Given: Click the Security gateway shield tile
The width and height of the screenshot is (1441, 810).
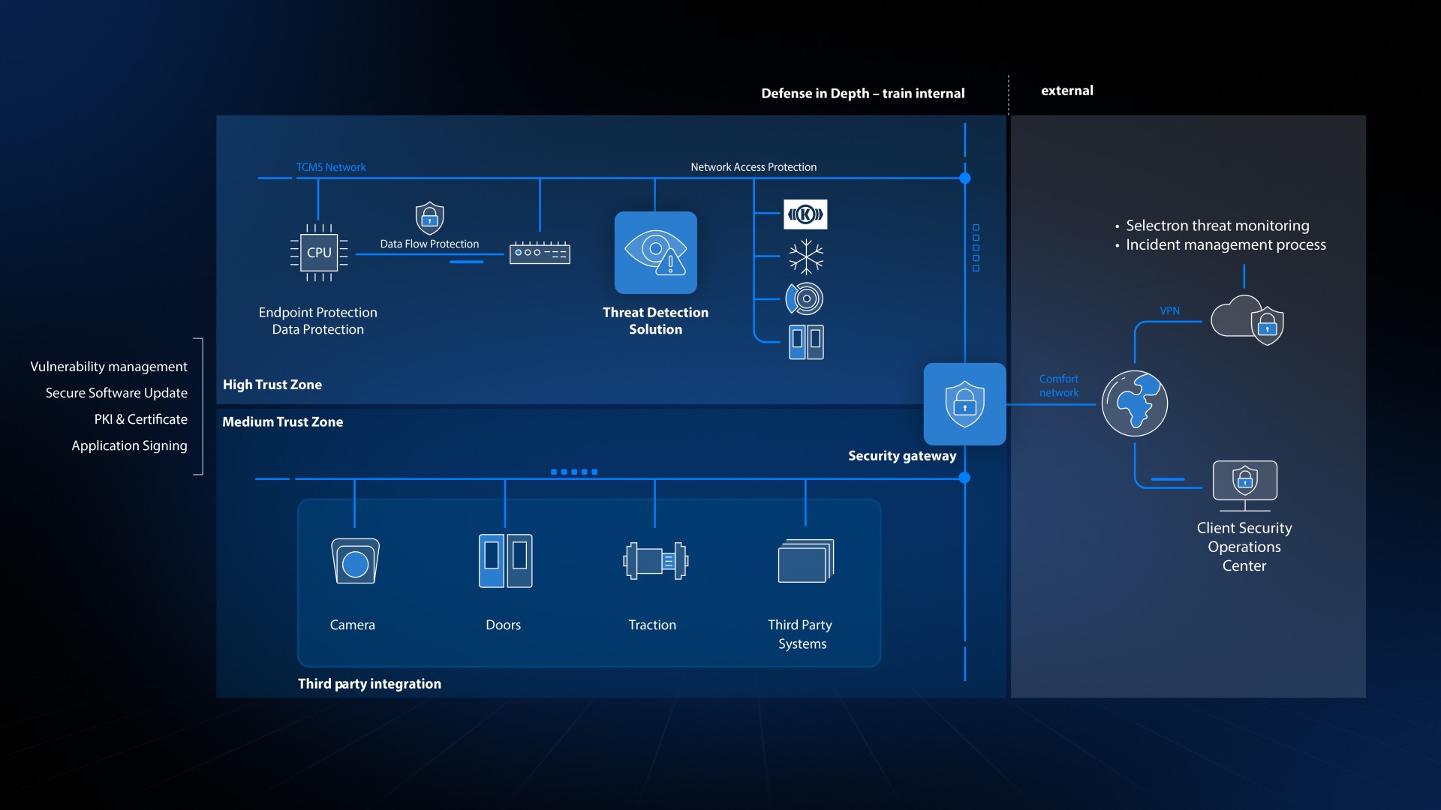Looking at the screenshot, I should (964, 404).
